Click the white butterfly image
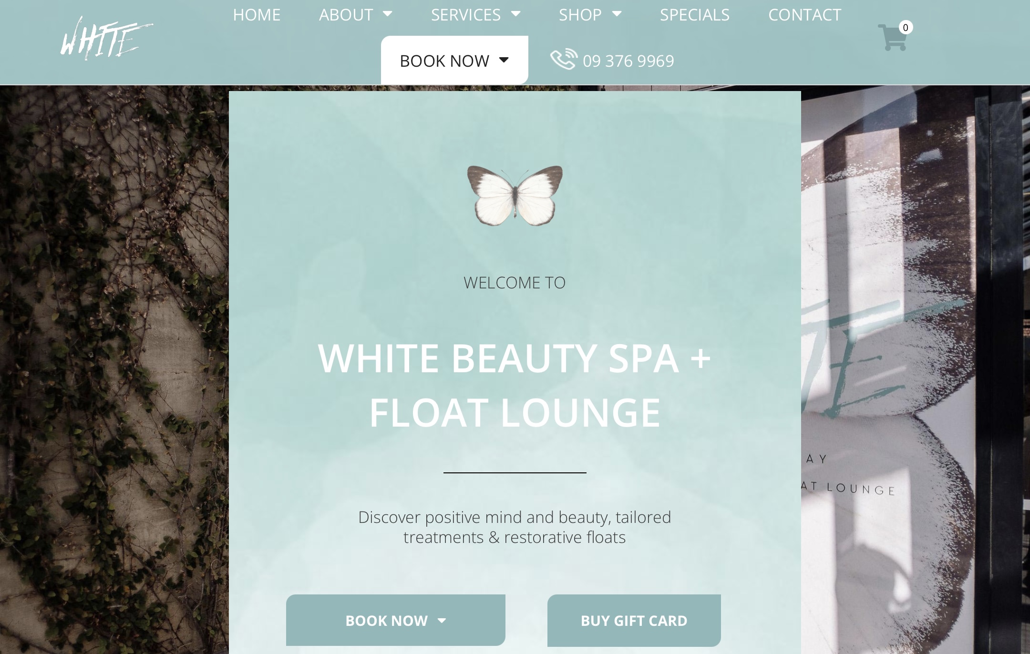 [x=515, y=195]
